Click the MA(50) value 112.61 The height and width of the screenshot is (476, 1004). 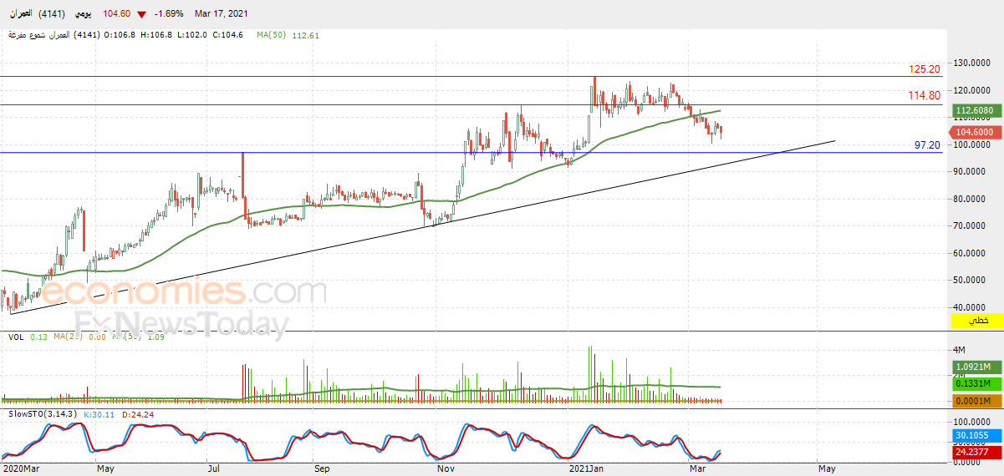[306, 35]
